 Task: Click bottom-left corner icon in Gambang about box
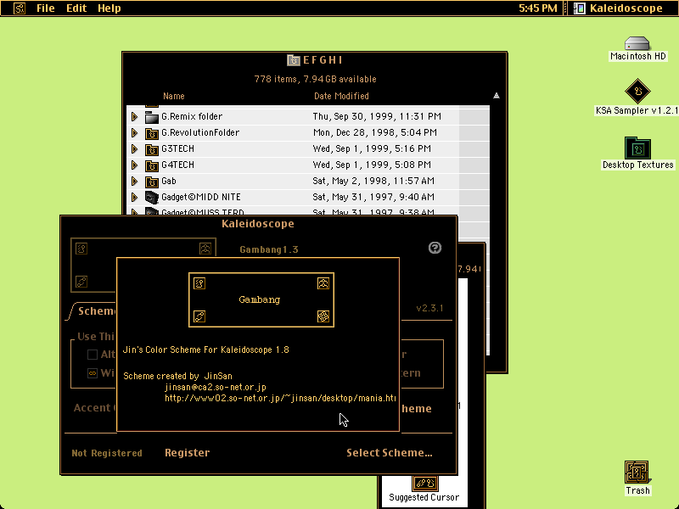(x=199, y=316)
